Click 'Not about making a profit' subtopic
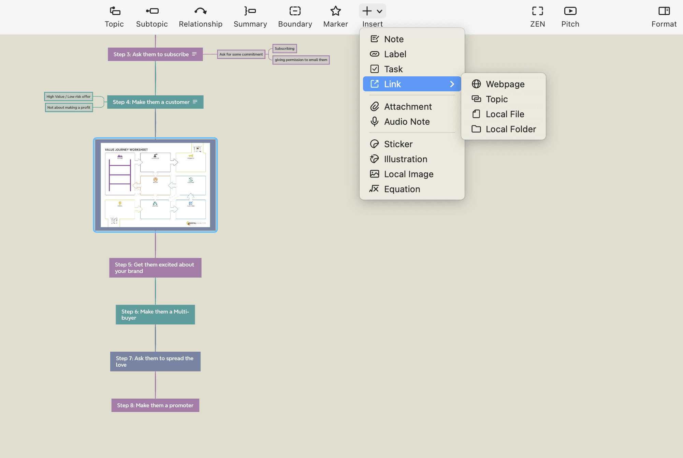This screenshot has height=458, width=683. [69, 107]
